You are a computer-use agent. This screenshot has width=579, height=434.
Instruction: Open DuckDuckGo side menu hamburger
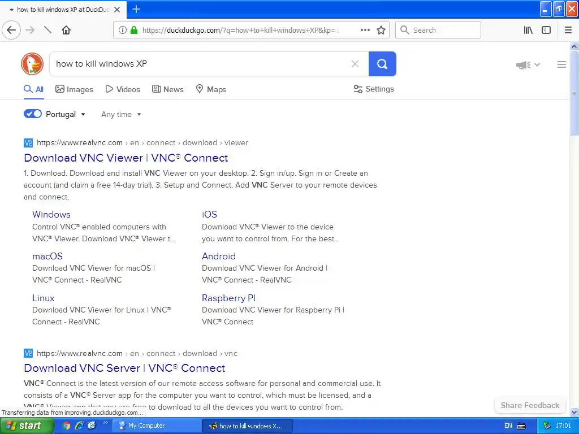[x=561, y=64]
